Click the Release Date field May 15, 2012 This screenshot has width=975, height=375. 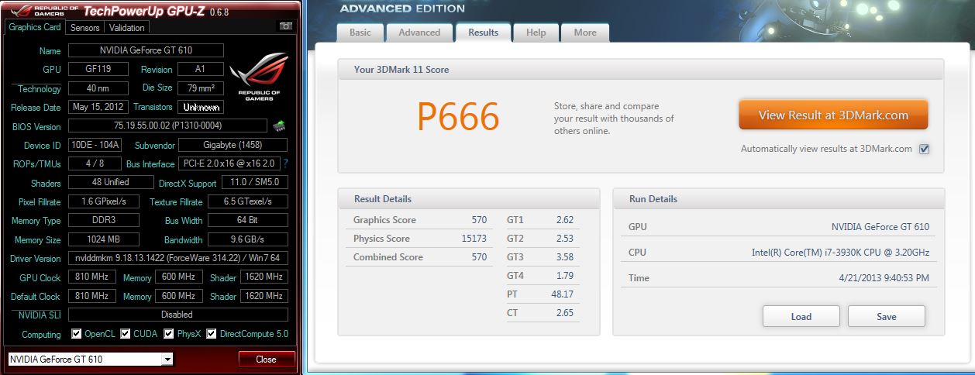[x=98, y=107]
